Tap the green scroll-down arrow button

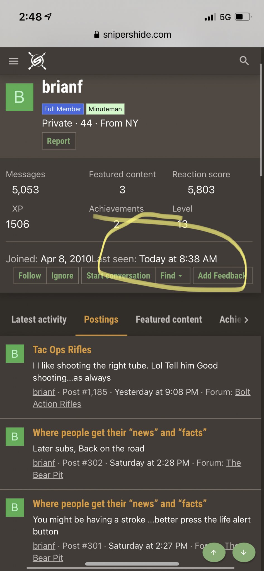point(244,552)
